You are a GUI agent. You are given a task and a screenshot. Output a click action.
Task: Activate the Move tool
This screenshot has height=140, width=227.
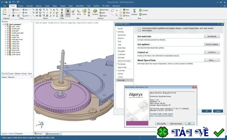79,12
